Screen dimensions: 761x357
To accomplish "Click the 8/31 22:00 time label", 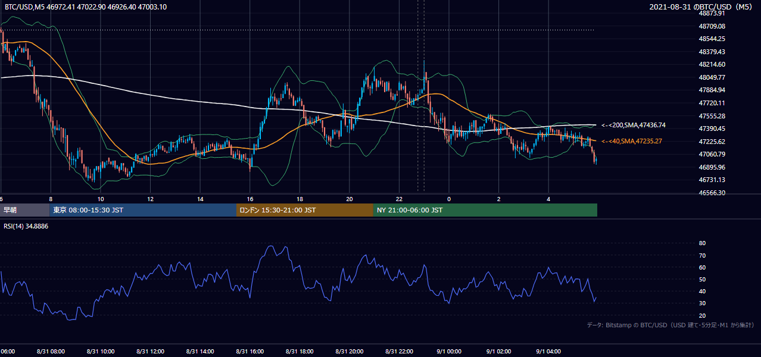I will pyautogui.click(x=399, y=352).
